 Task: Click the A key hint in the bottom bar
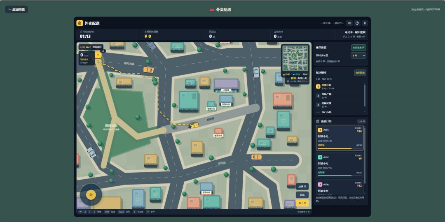tap(85, 212)
